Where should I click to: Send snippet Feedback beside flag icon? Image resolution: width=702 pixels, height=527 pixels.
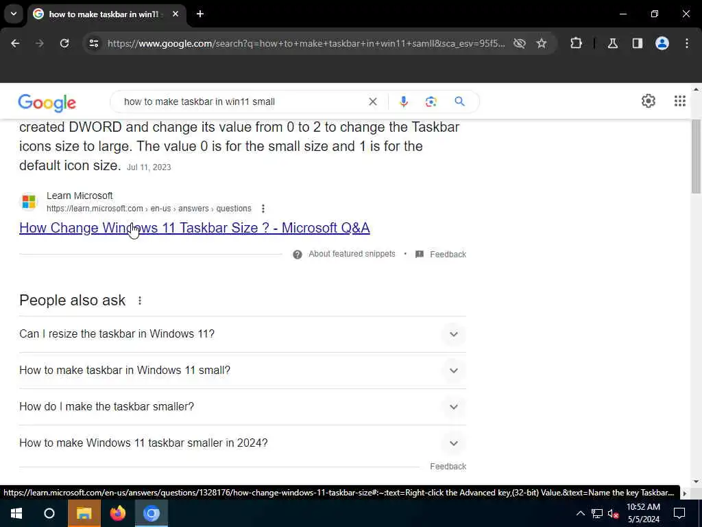pyautogui.click(x=448, y=255)
